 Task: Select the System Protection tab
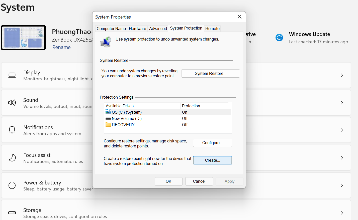click(186, 28)
